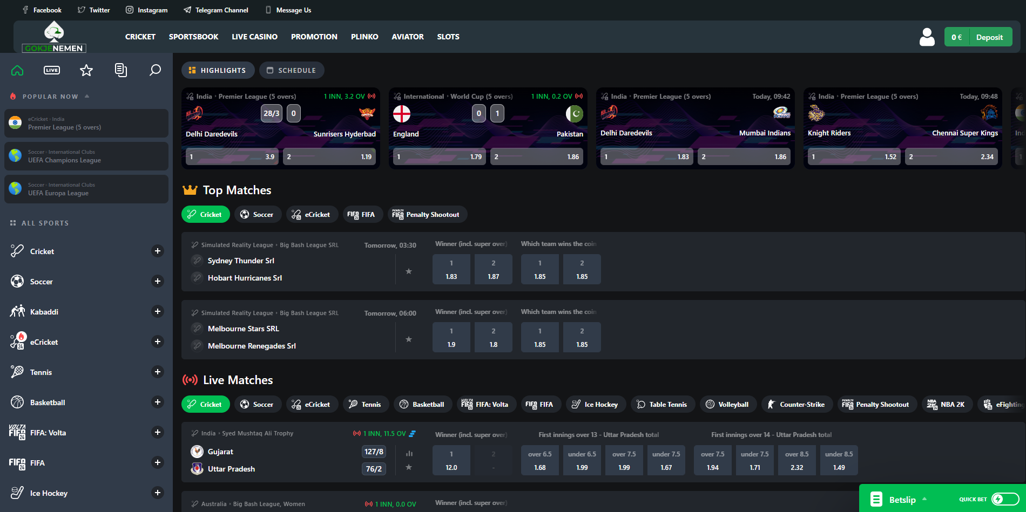Screen dimensions: 1026x512
Task: Open the GokjeNemen logo homepage
Action: [54, 37]
